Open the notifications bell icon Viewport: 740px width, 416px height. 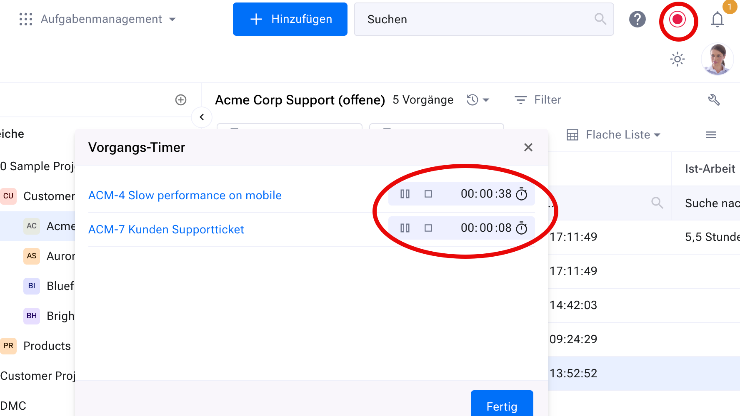(x=717, y=19)
